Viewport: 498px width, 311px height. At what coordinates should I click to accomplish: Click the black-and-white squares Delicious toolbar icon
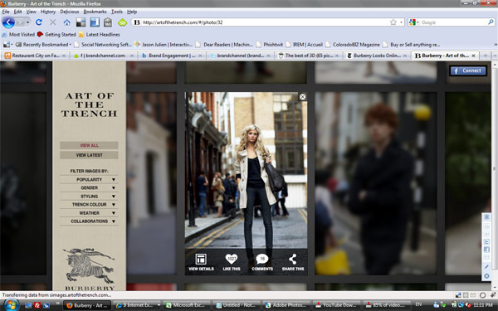pyautogui.click(x=81, y=22)
